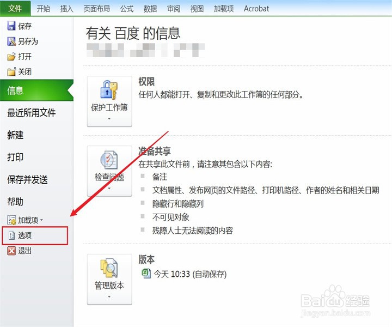Switch to the 开始 ribbon tab
This screenshot has height=327, width=392.
[44, 9]
